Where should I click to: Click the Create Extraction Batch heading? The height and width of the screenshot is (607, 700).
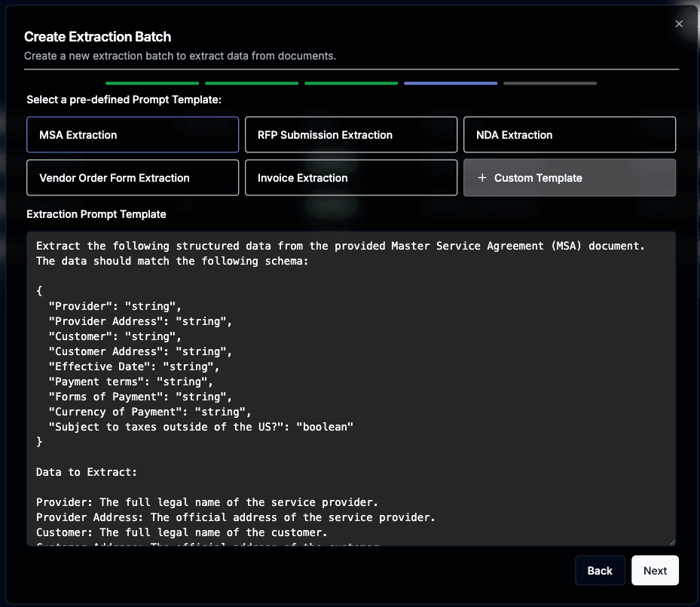click(97, 36)
